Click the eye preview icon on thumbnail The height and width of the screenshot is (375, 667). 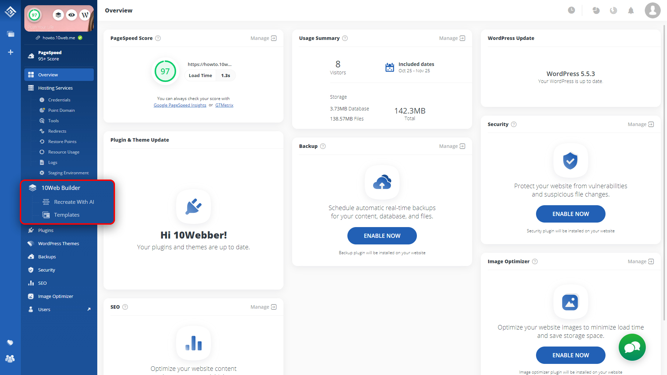click(x=72, y=15)
